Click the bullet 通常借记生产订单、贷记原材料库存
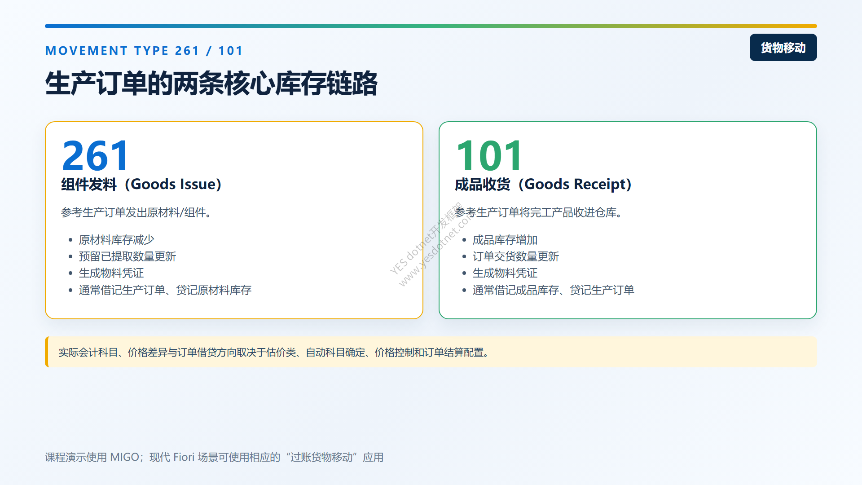Screen dimensions: 862x485 coord(165,290)
